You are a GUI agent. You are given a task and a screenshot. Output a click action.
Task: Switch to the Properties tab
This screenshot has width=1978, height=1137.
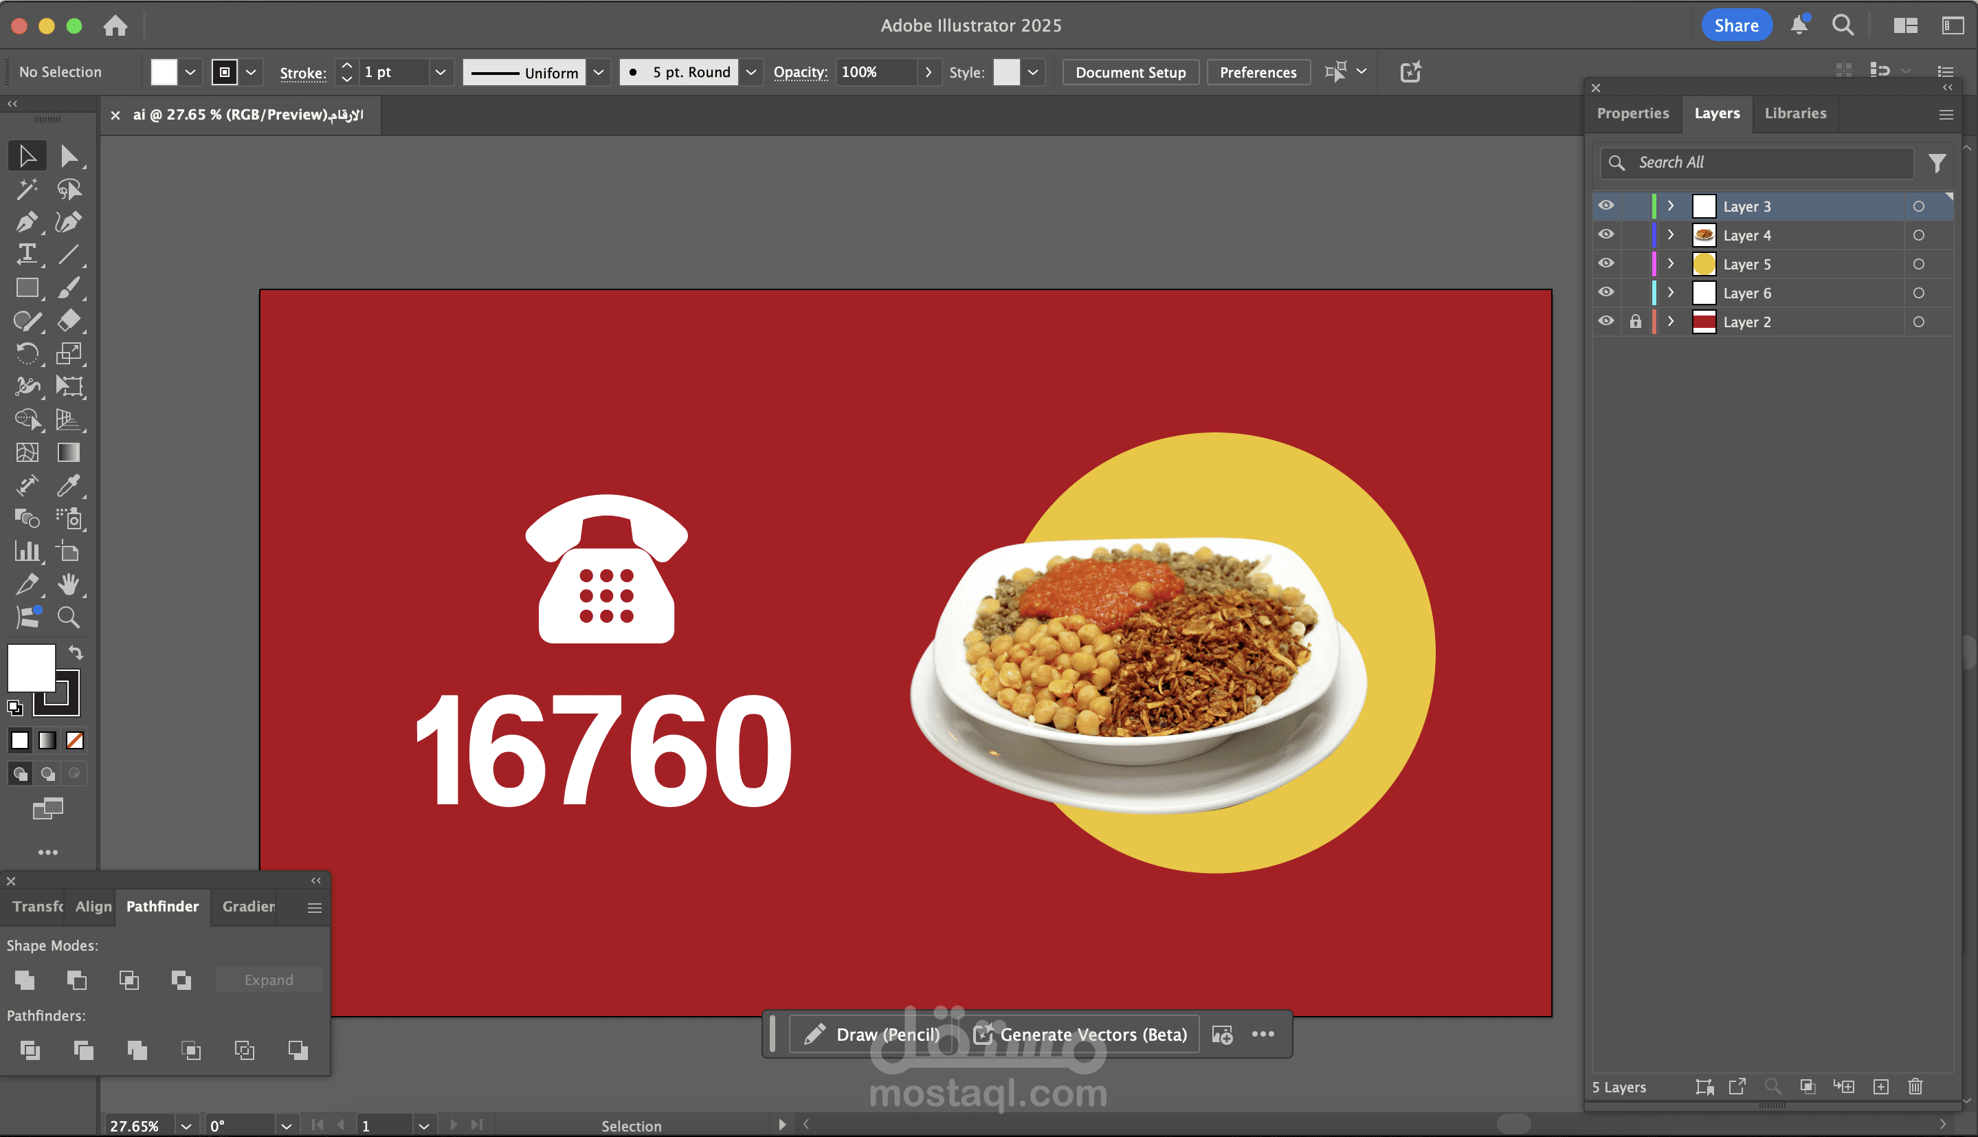(1632, 113)
